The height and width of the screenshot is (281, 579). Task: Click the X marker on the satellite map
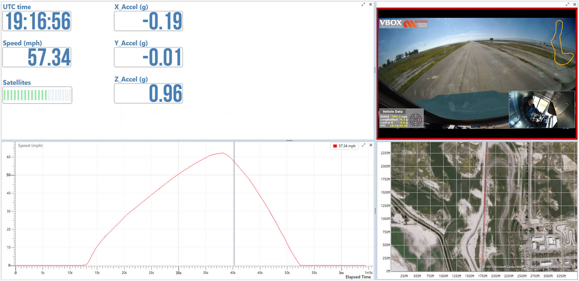tap(483, 234)
